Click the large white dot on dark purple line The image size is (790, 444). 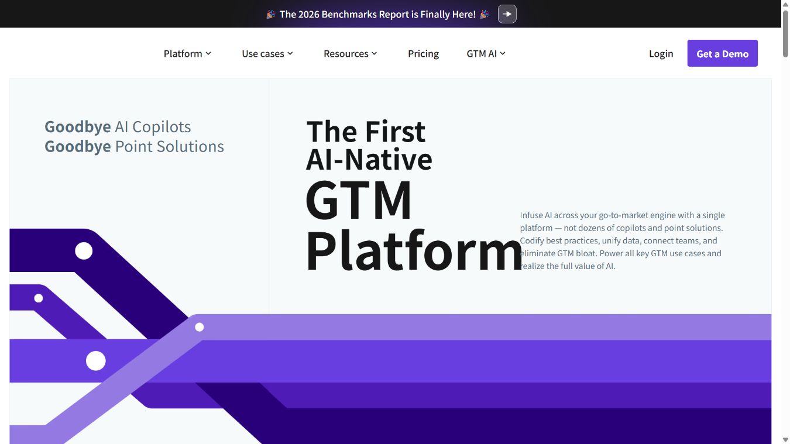84,251
